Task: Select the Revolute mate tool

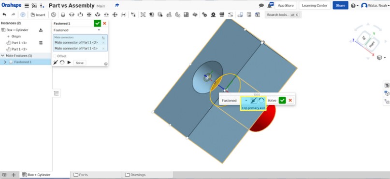Action: (x=72, y=14)
